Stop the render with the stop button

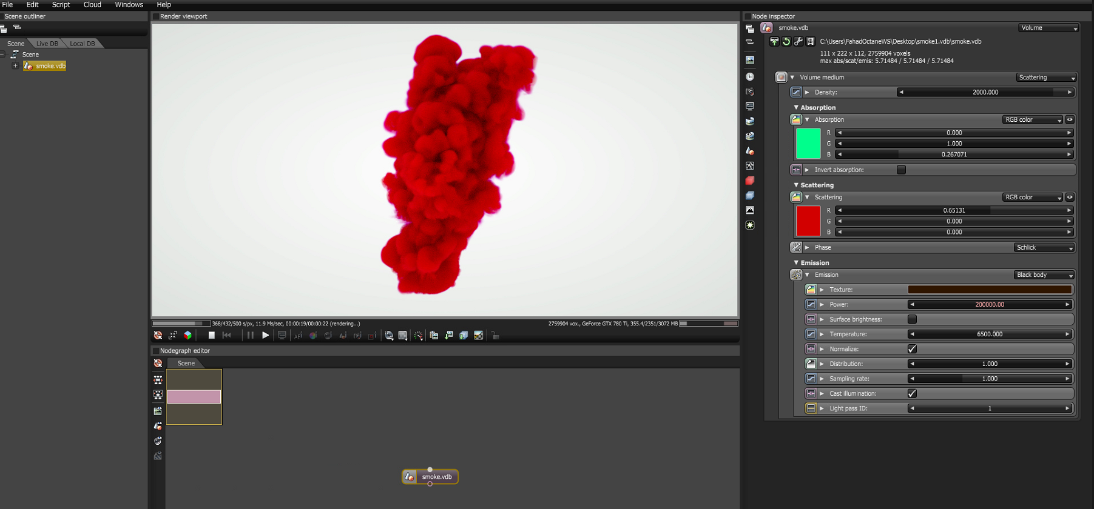point(212,335)
